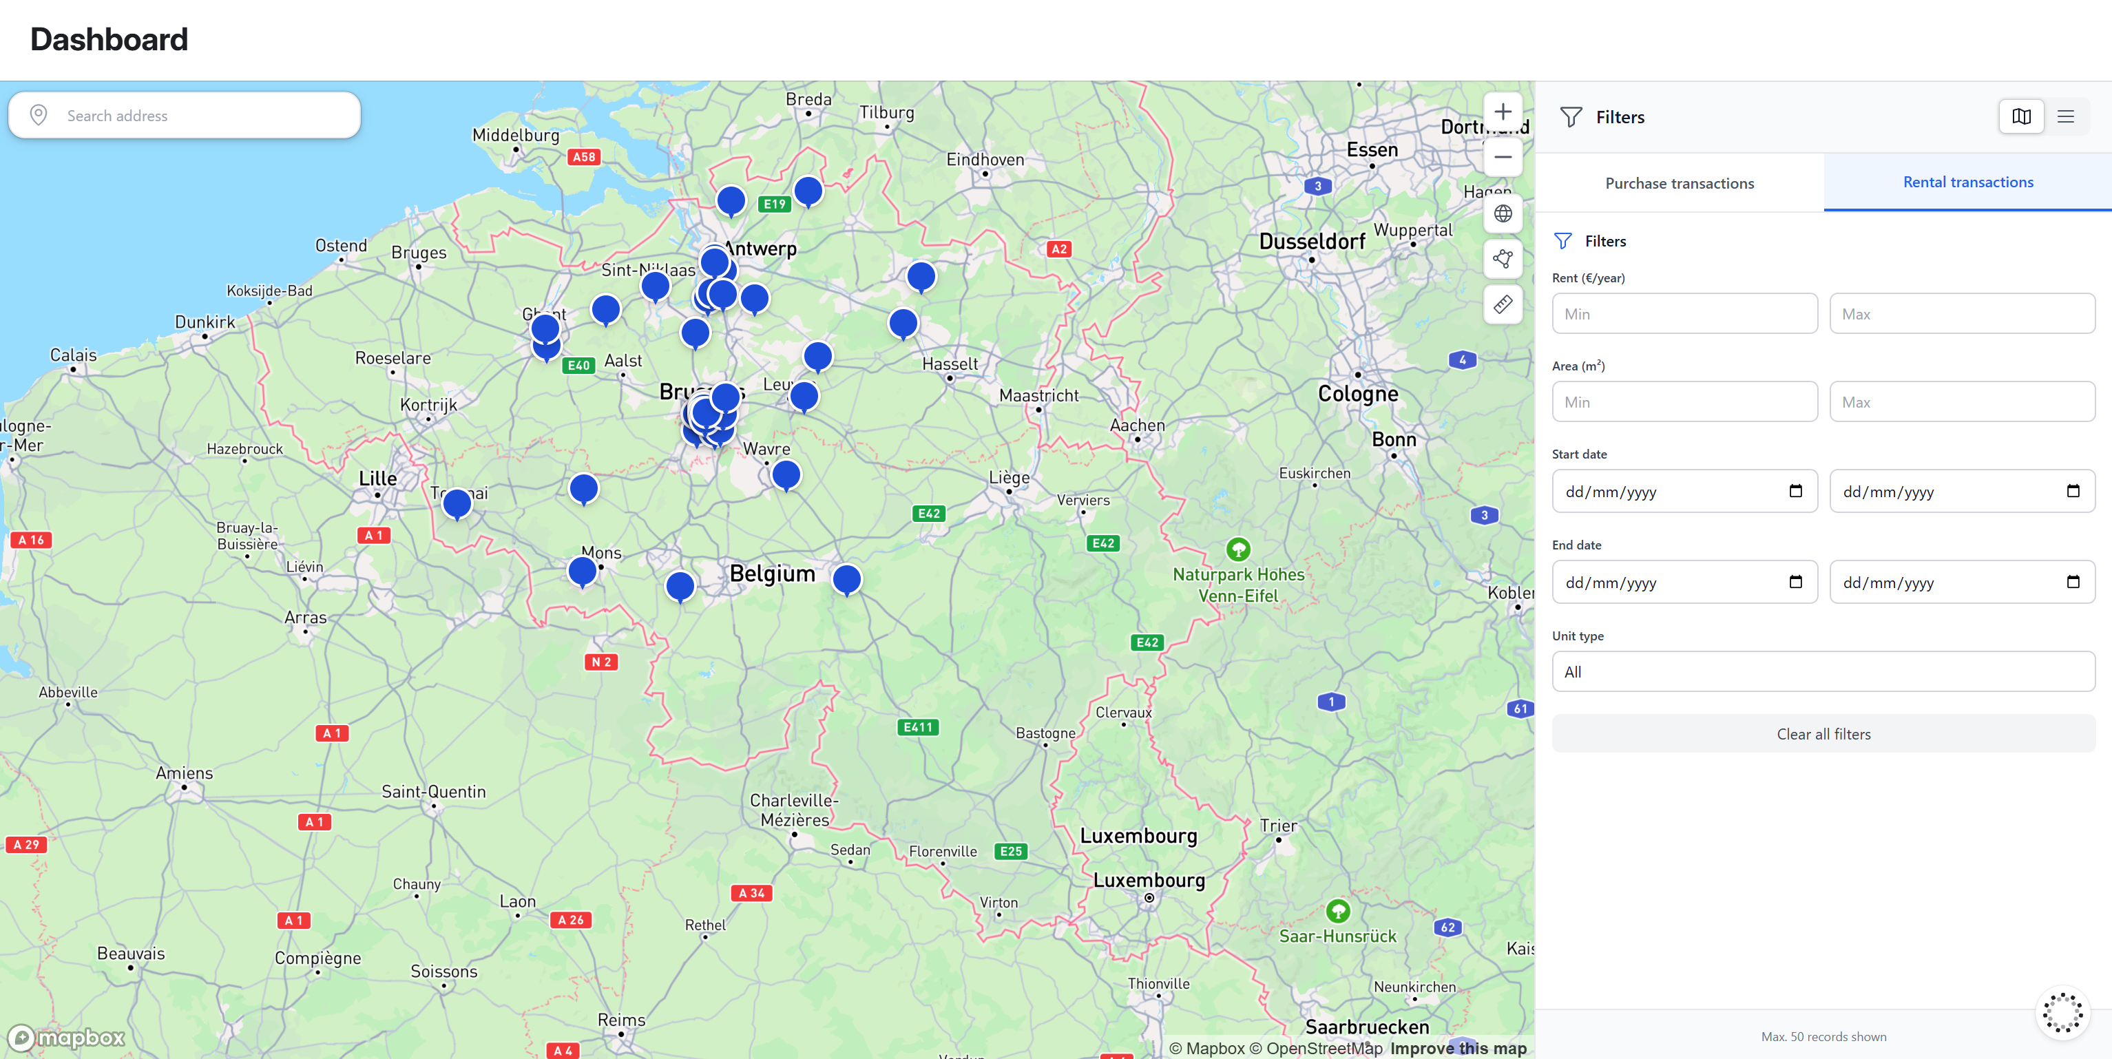
Task: Click the blue funnel icon beside Filters subheading
Action: click(1562, 241)
